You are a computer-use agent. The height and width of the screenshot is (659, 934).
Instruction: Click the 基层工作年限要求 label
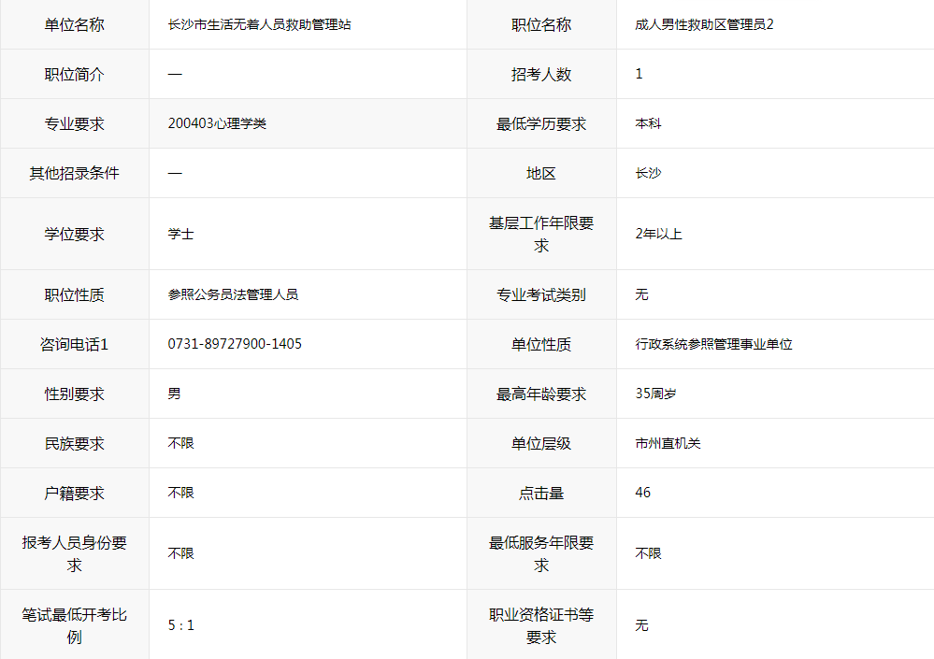click(541, 234)
